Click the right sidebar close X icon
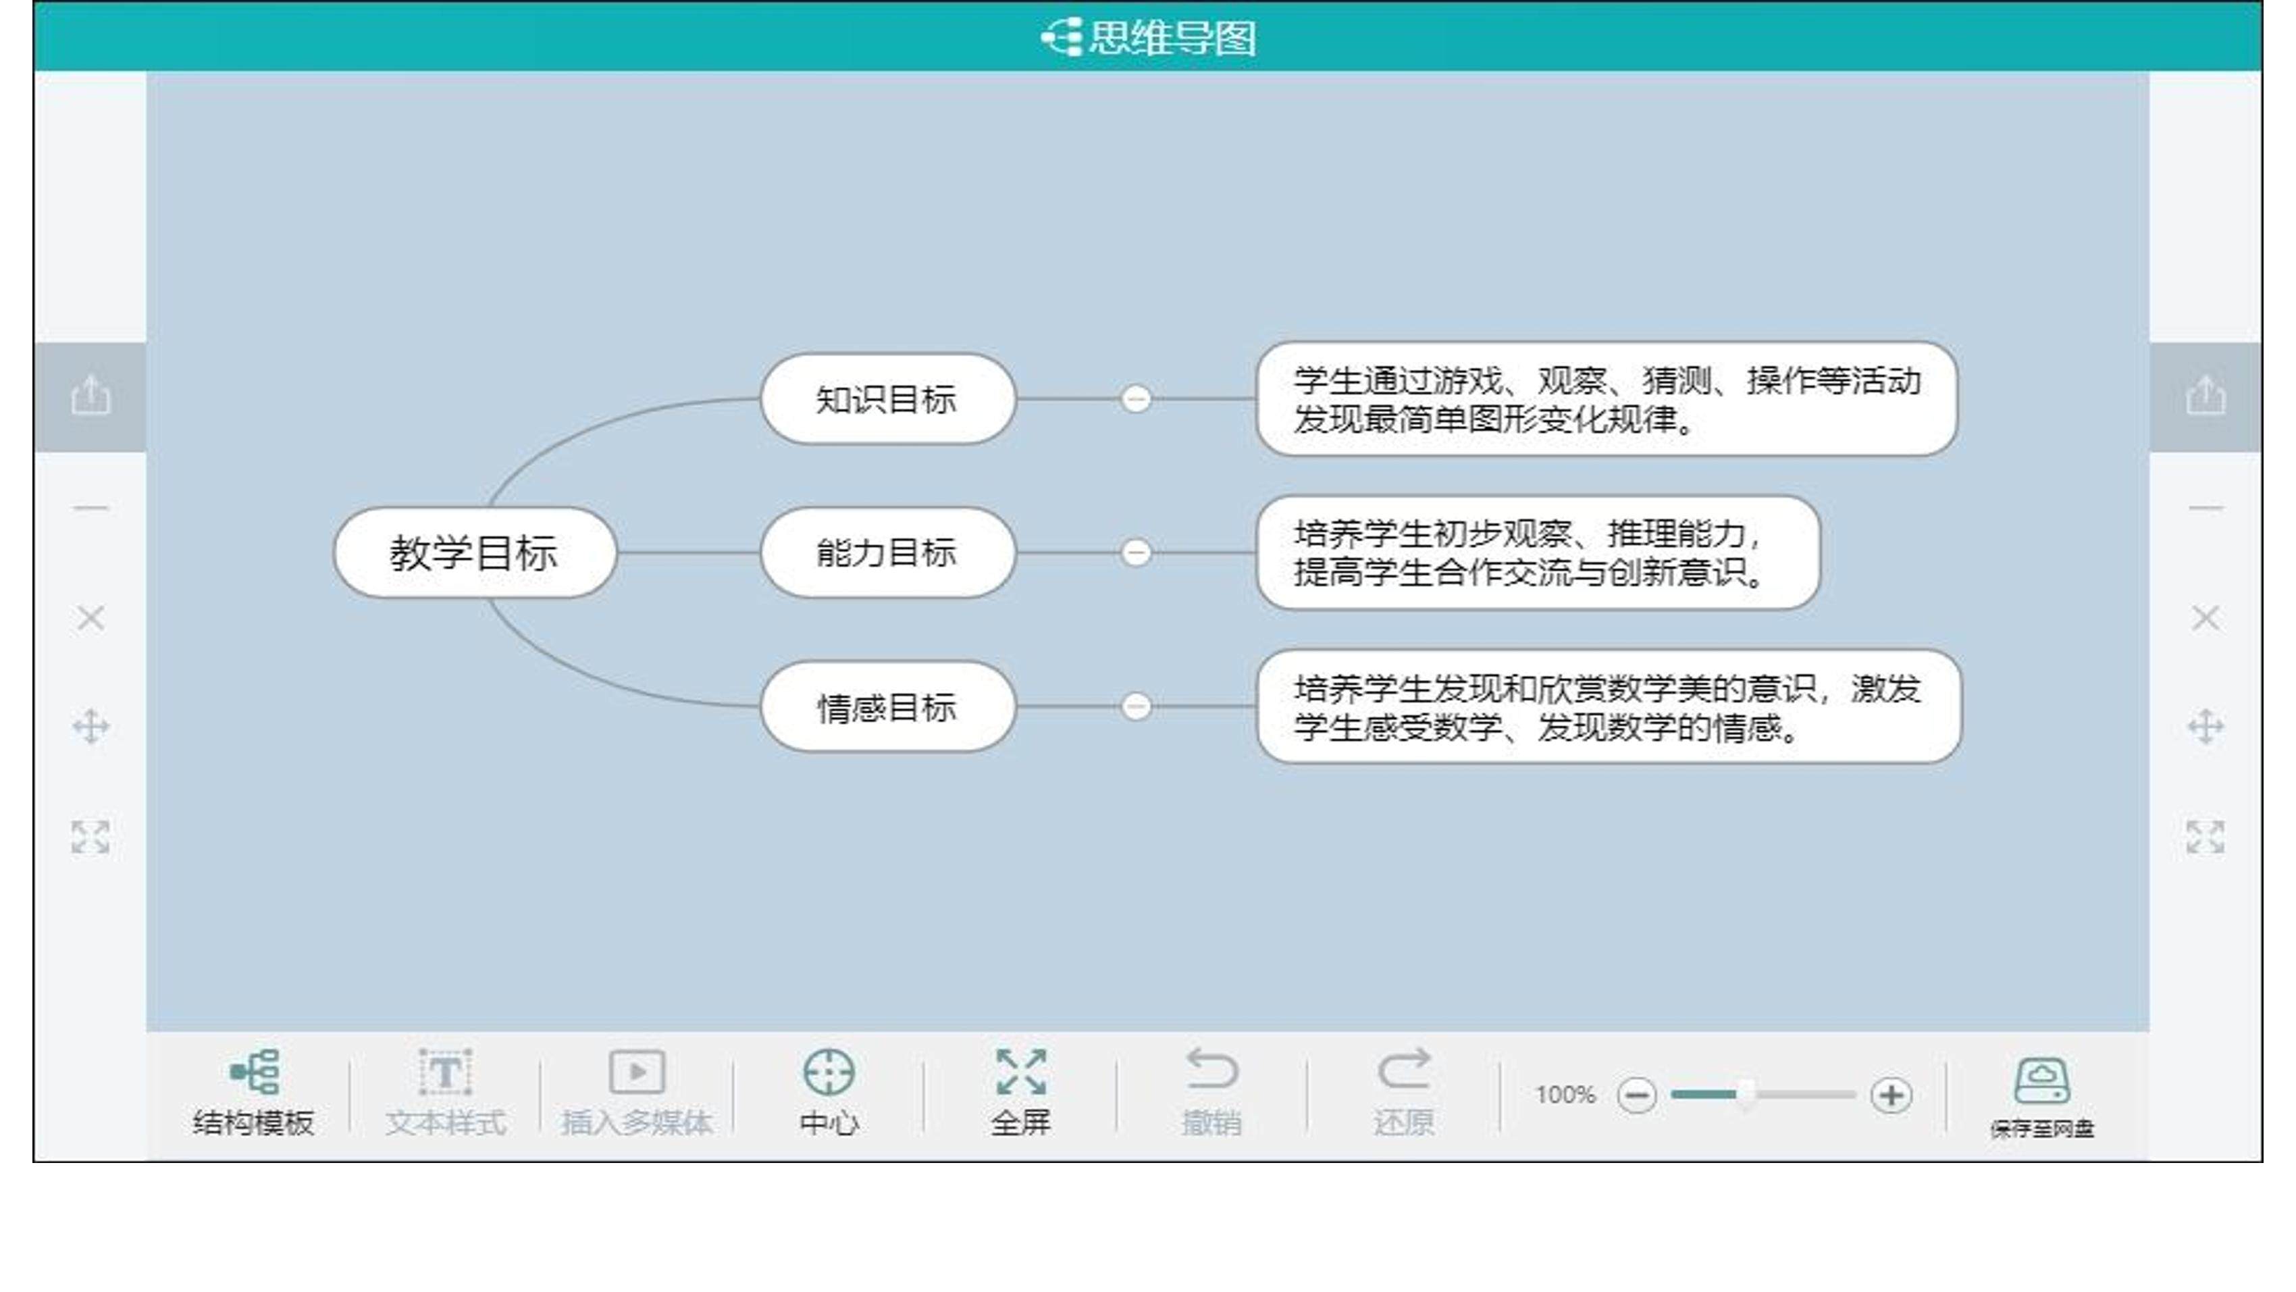 [2206, 618]
